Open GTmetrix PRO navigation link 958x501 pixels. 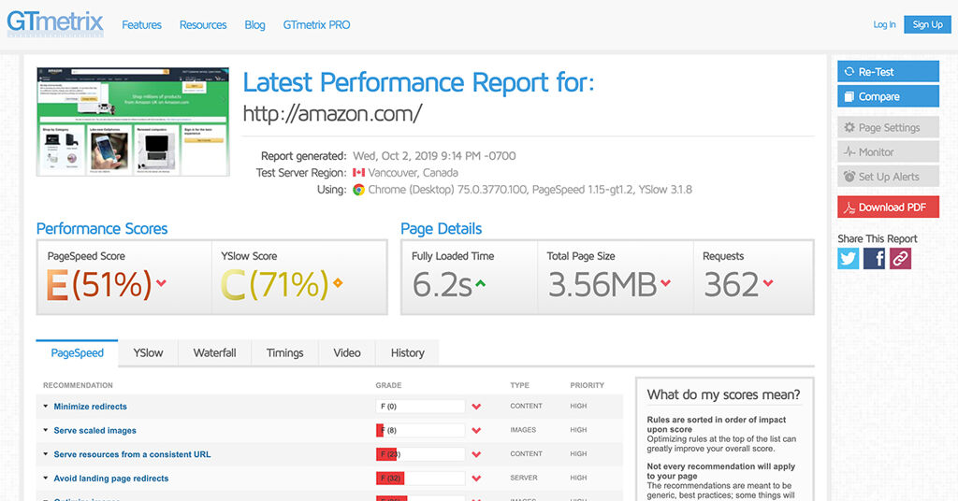tap(316, 25)
